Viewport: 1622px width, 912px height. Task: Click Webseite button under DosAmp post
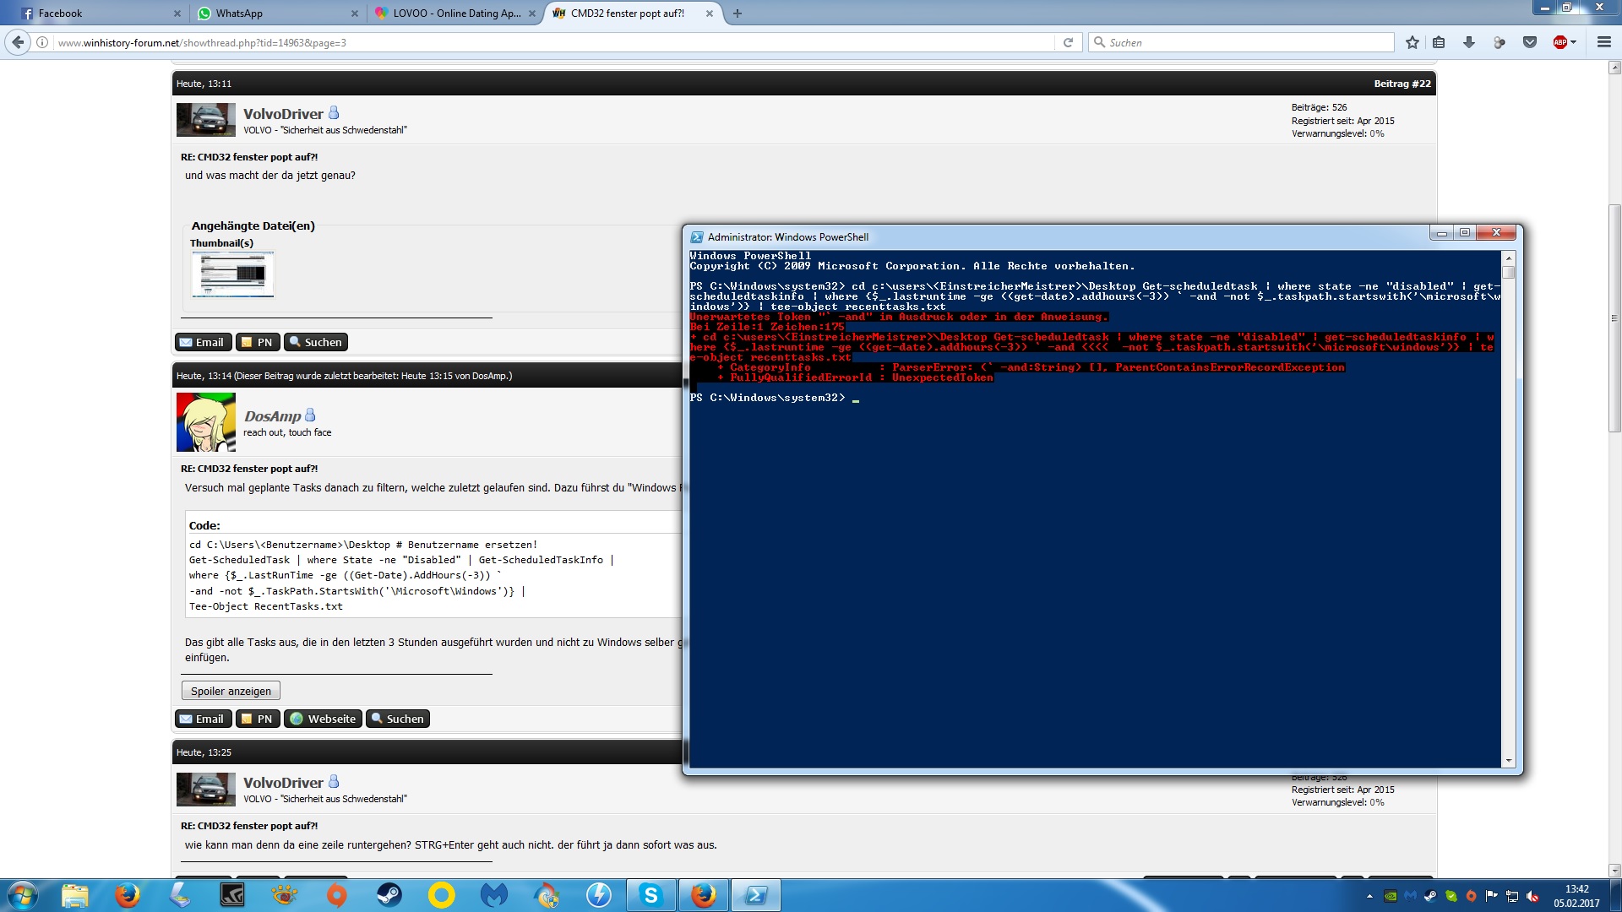coord(323,719)
